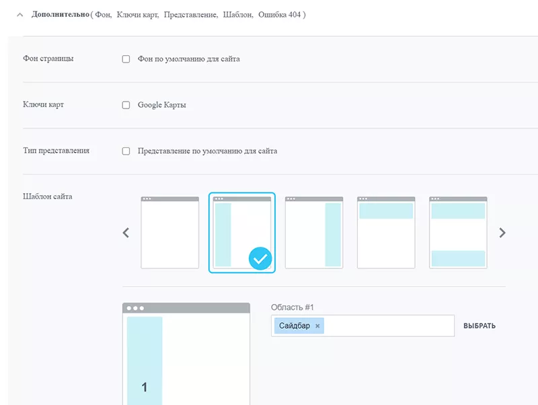This screenshot has width=538, height=405.
Task: Click the Тип представления label
Action: coord(56,151)
